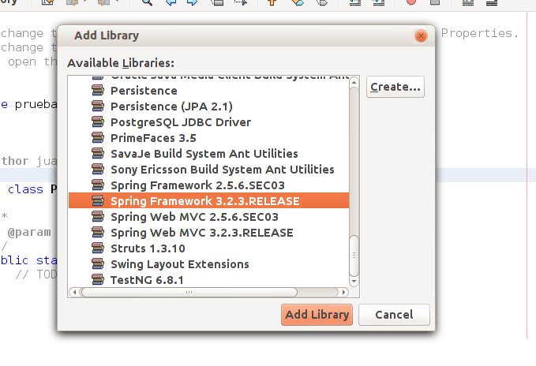Click the horizontal scrollbar left arrow

tap(74, 293)
